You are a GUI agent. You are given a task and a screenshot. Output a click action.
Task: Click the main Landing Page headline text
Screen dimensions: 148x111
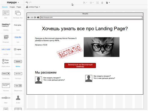(x=85, y=29)
